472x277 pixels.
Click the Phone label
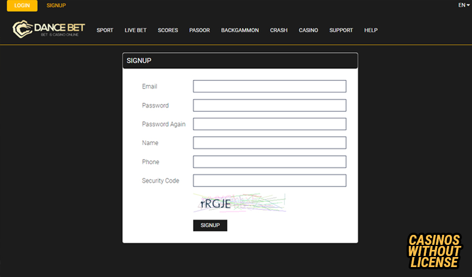[150, 162]
